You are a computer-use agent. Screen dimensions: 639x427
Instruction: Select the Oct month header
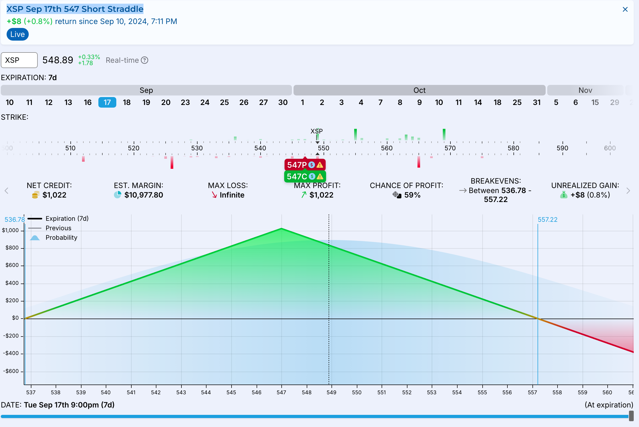point(419,90)
